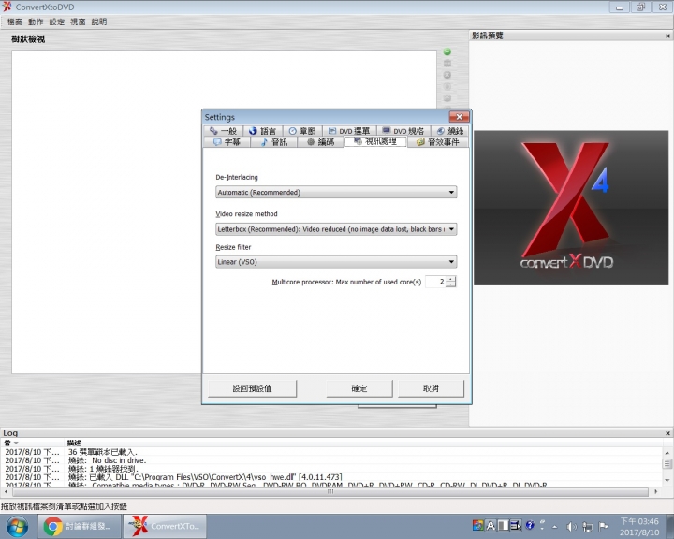Open the 設定 menu

click(57, 22)
